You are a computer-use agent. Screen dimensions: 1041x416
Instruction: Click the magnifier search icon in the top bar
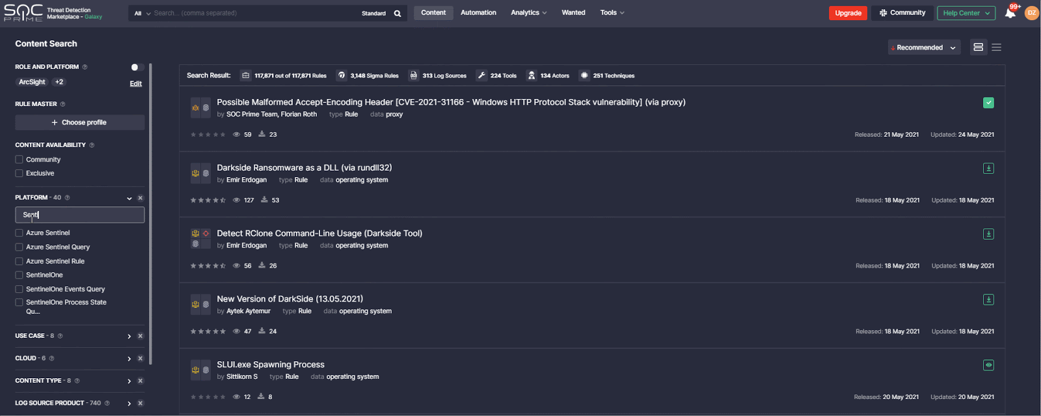pos(398,13)
